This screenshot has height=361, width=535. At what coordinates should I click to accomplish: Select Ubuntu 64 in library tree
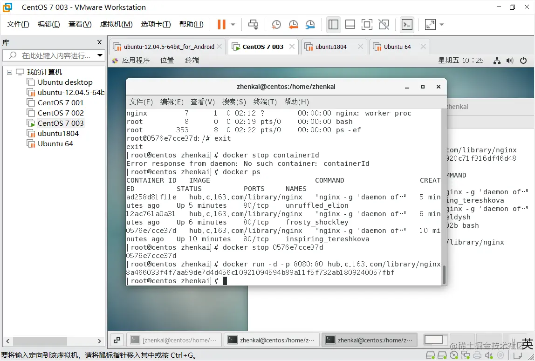point(50,143)
